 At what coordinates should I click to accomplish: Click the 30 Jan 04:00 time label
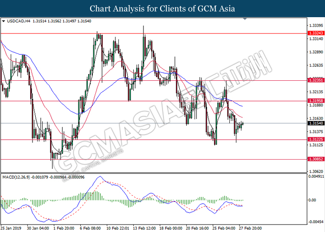click(38, 228)
